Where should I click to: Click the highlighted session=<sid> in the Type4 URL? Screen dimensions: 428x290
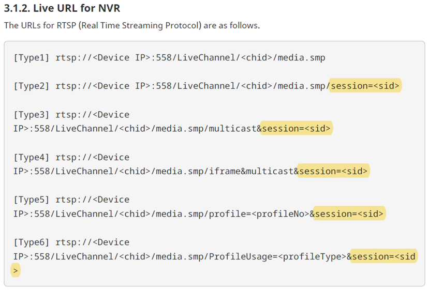click(x=334, y=171)
